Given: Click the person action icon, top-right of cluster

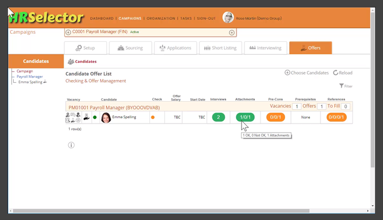Looking at the screenshot, I should [78, 115].
